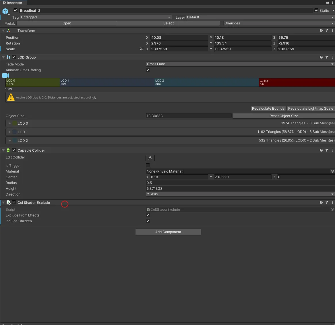
Task: Expand the LOD 0 renderers foldout
Action: [x=9, y=123]
